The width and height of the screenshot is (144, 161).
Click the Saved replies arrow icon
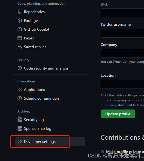[x=20, y=47]
